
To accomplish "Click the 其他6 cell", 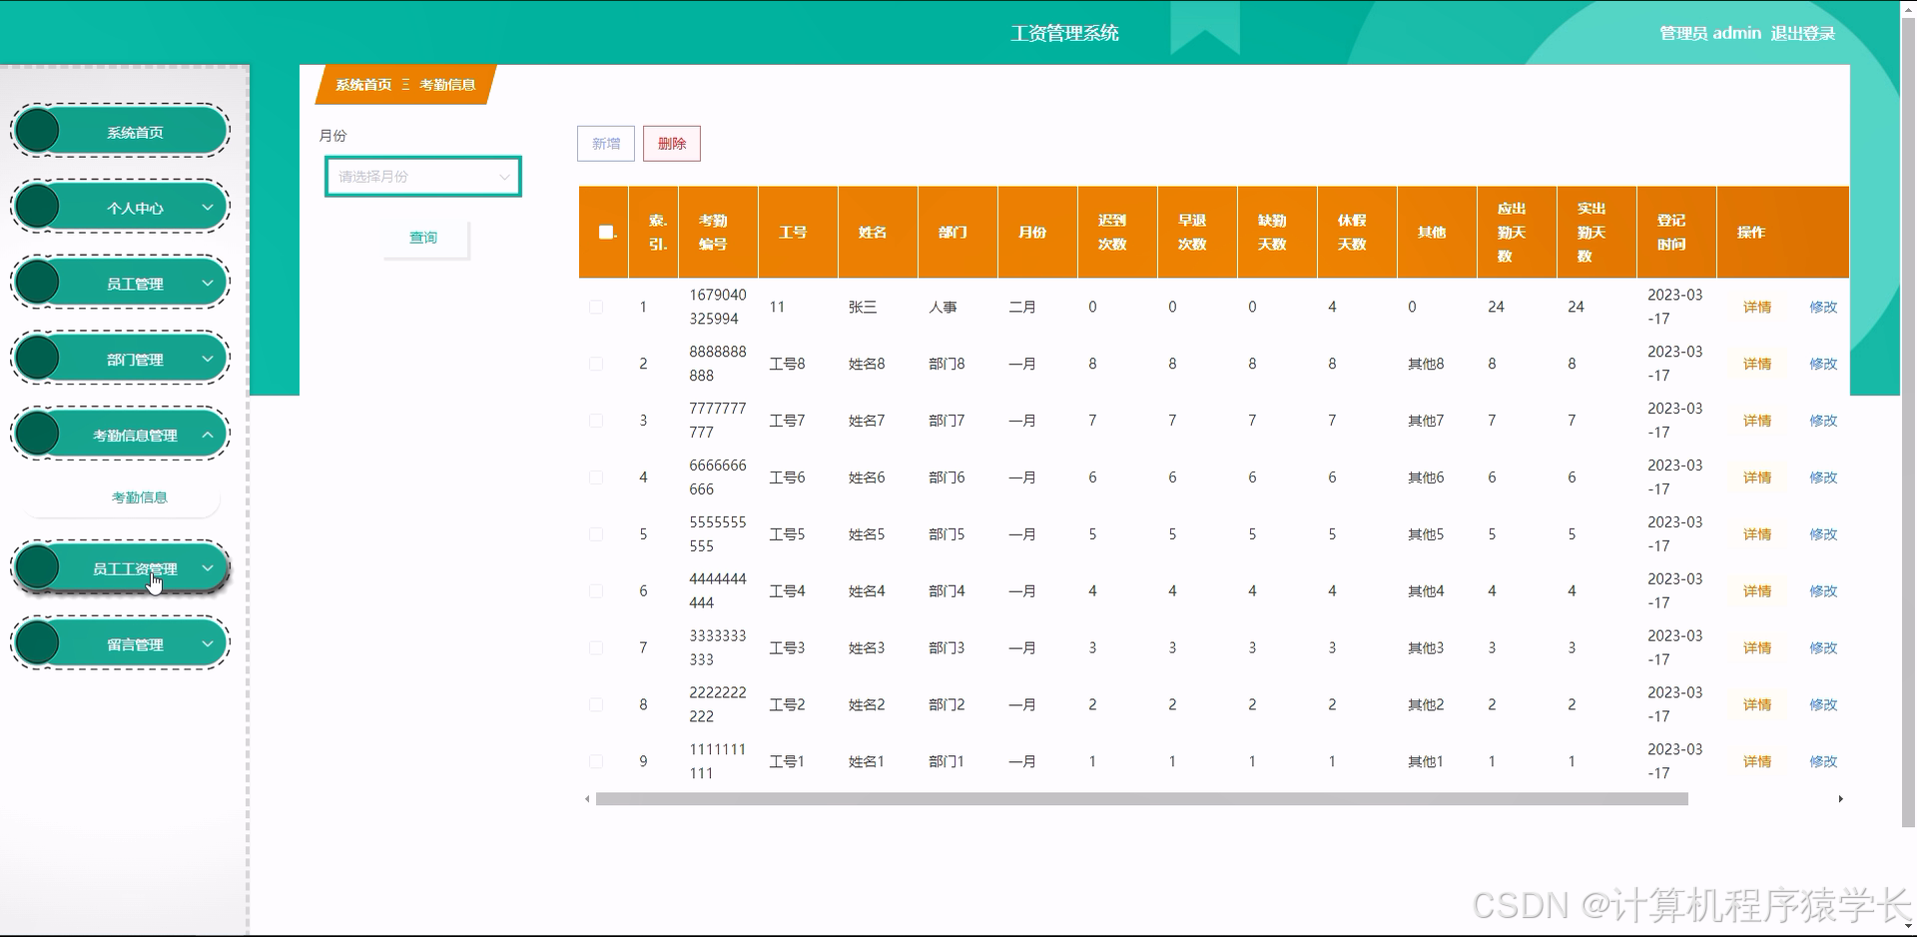I will click(x=1426, y=477).
